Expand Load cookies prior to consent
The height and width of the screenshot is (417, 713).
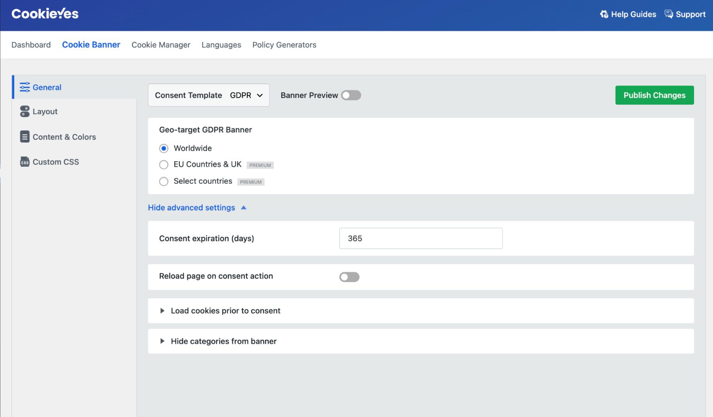pos(225,311)
